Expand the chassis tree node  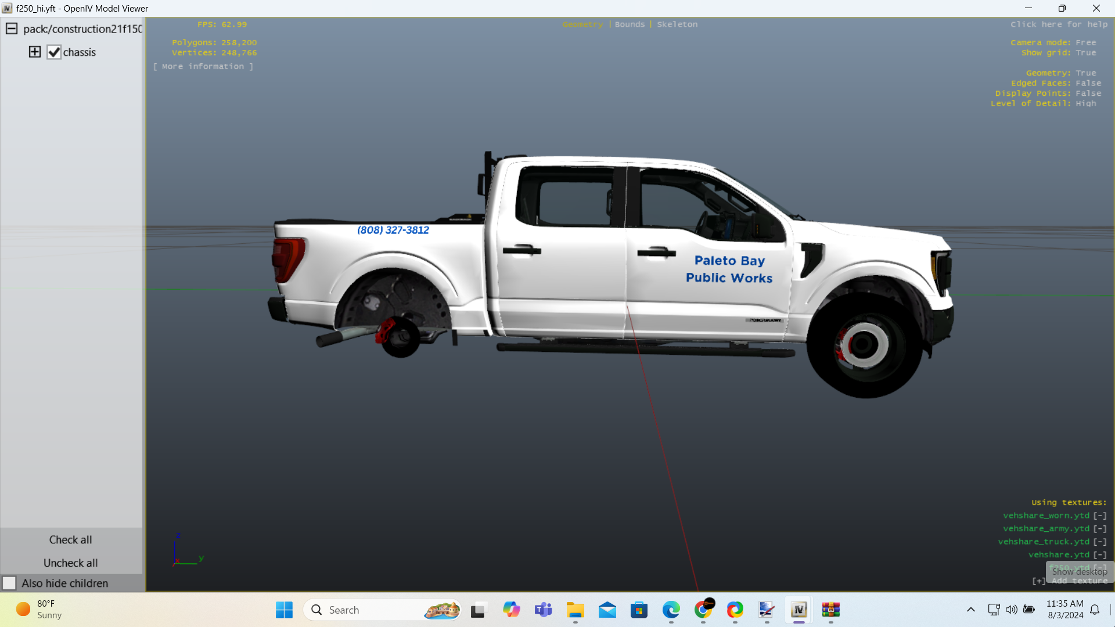35,52
